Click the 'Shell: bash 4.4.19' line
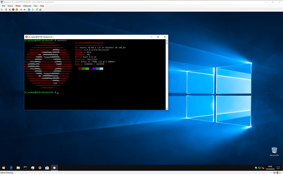Image resolution: width=283 pixels, height=174 pixels. click(86, 57)
